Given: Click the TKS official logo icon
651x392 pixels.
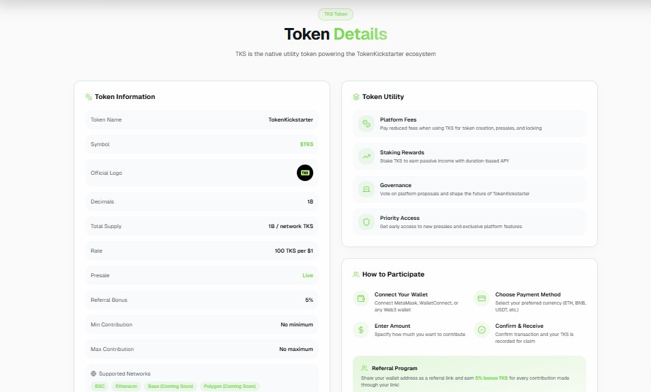Looking at the screenshot, I should 305,173.
